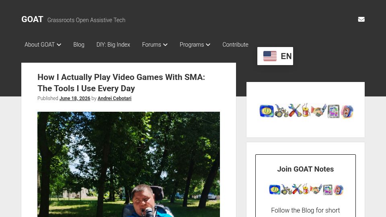Open author Andrei Cebotari's page
Image resolution: width=386 pixels, height=217 pixels.
point(115,98)
